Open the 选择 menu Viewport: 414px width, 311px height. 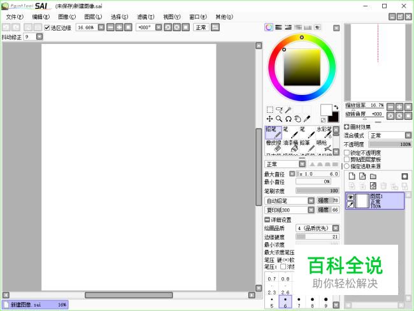(x=119, y=17)
